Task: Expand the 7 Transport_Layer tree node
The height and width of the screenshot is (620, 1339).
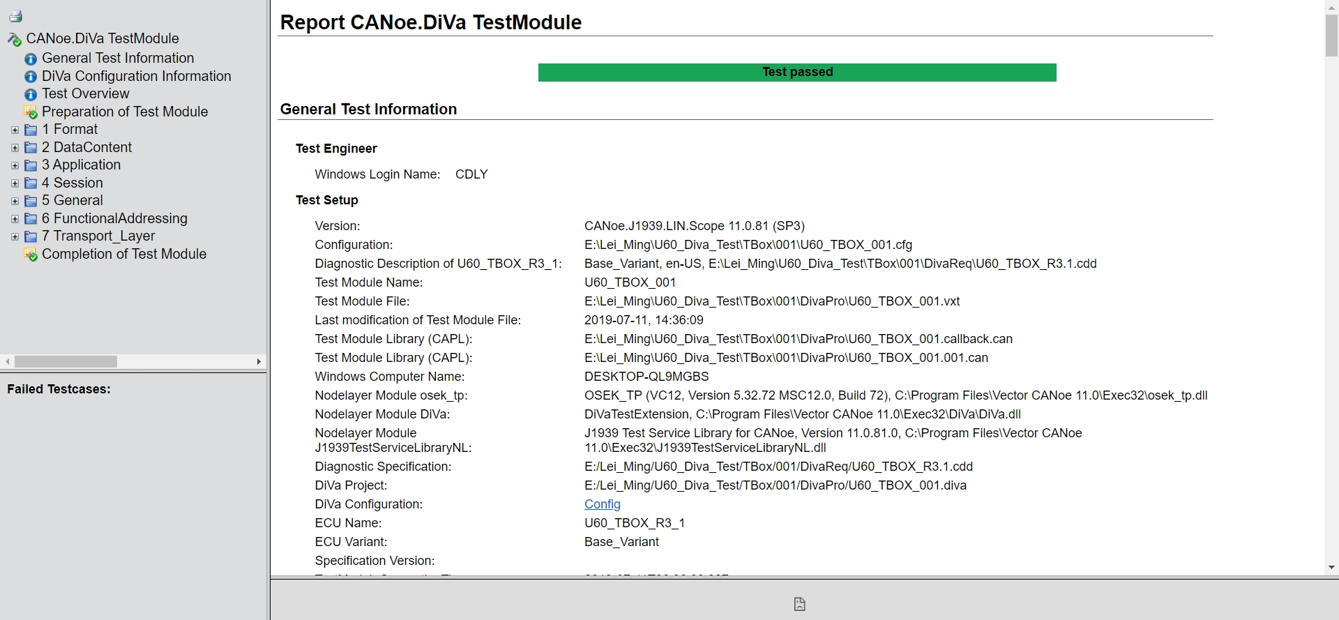Action: [15, 236]
